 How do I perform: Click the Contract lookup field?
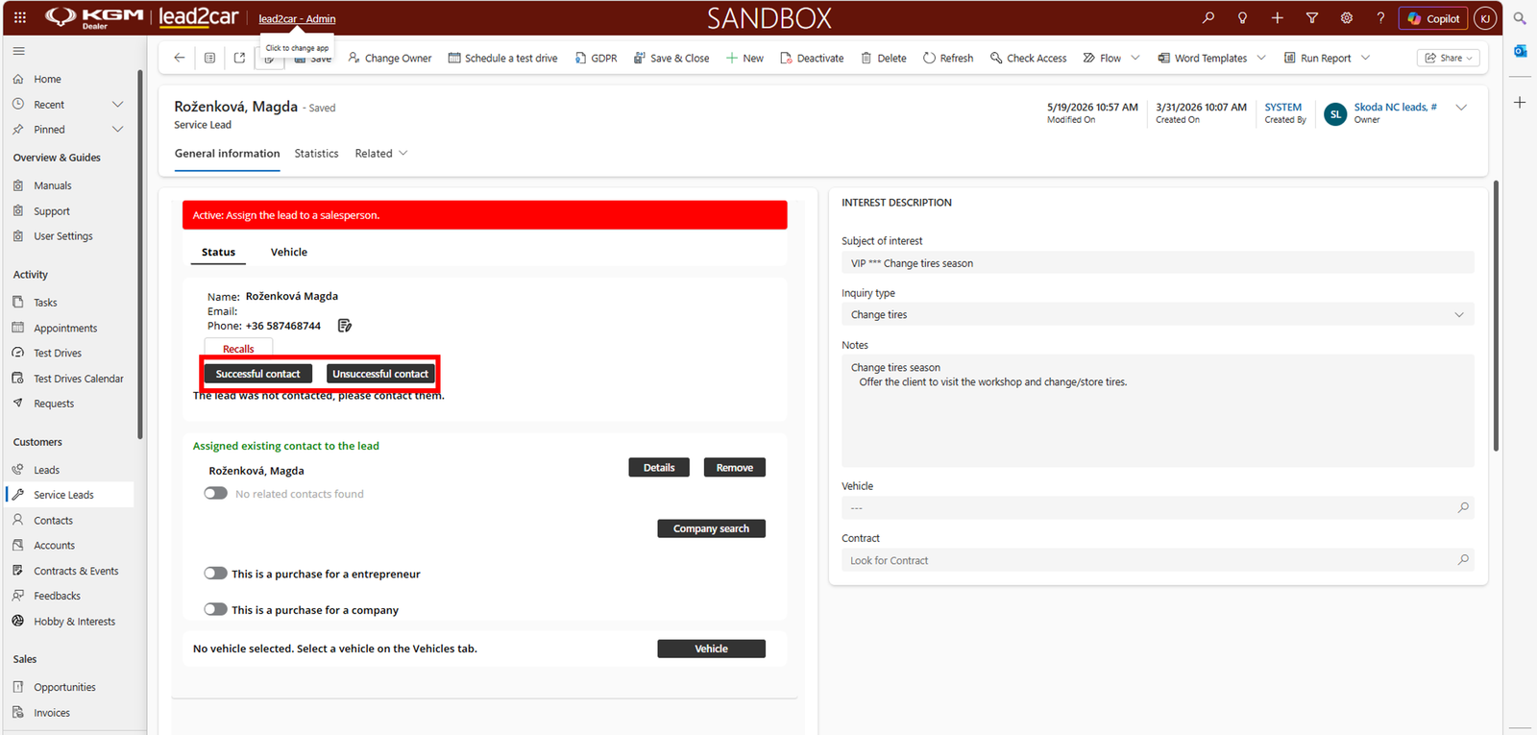[1158, 560]
